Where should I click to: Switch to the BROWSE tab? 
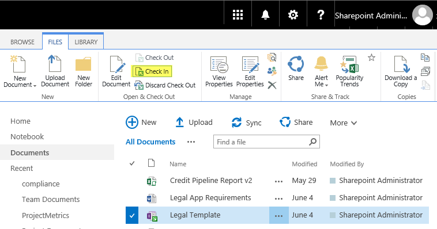(22, 42)
